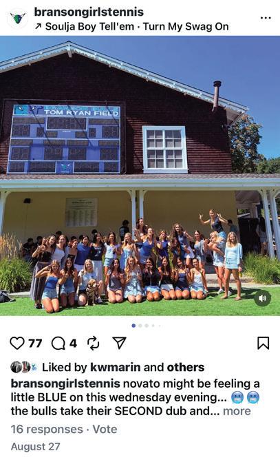Open kwmarin's profile from Liked by
This screenshot has width=280, height=462.
pyautogui.click(x=115, y=368)
